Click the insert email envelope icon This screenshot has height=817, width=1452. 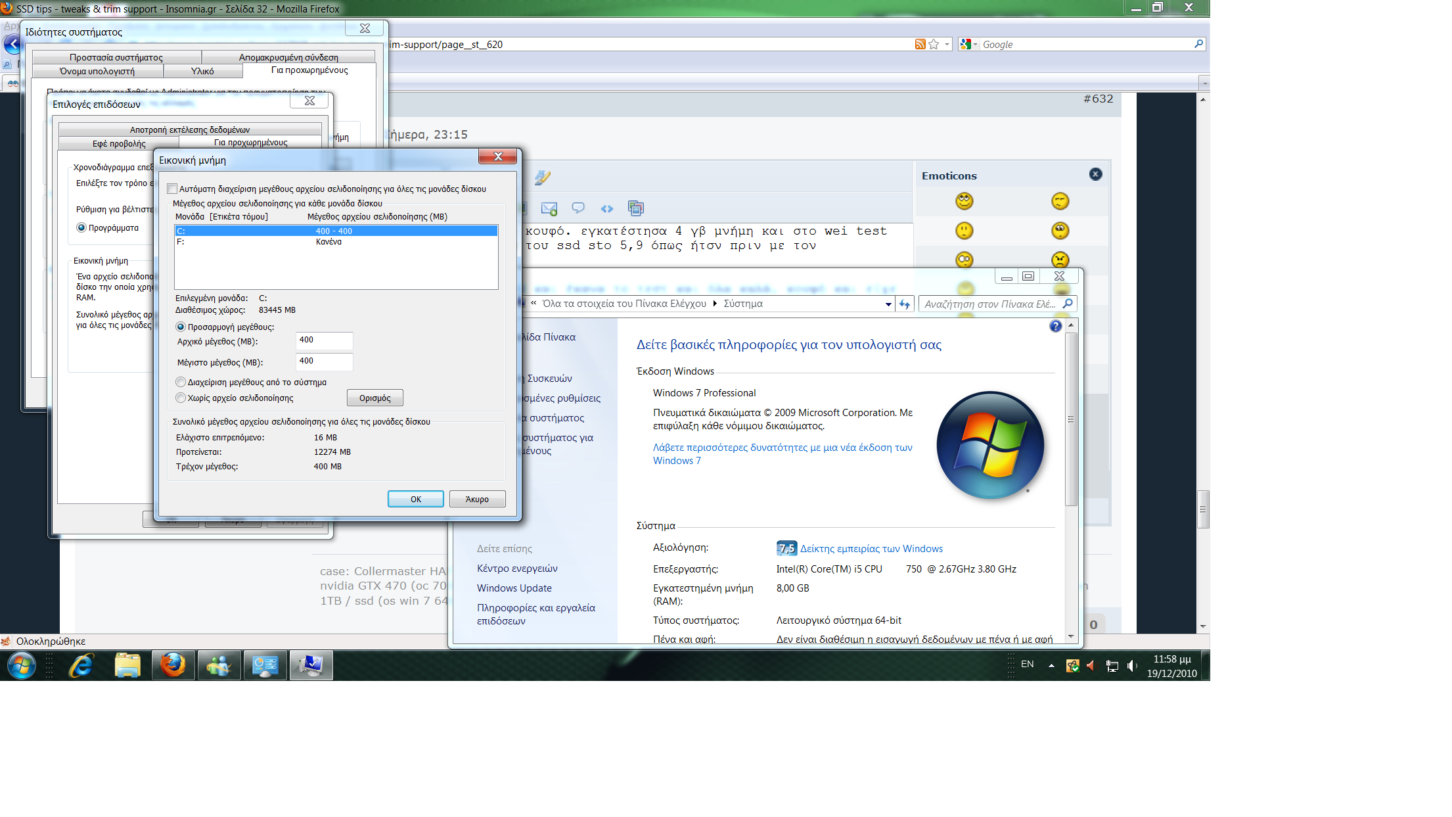tap(549, 208)
